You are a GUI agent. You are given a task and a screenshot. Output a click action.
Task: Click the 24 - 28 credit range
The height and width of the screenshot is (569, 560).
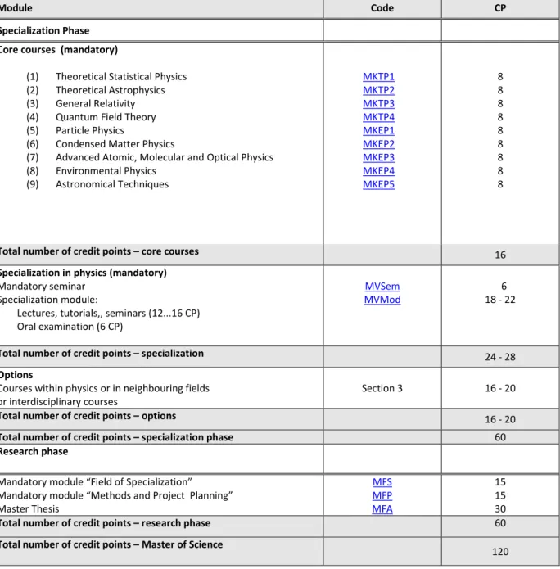(500, 357)
